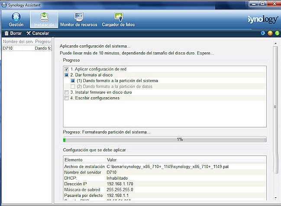
Task: Click the Synology Assistant title bar icon
Action: tap(4, 5)
